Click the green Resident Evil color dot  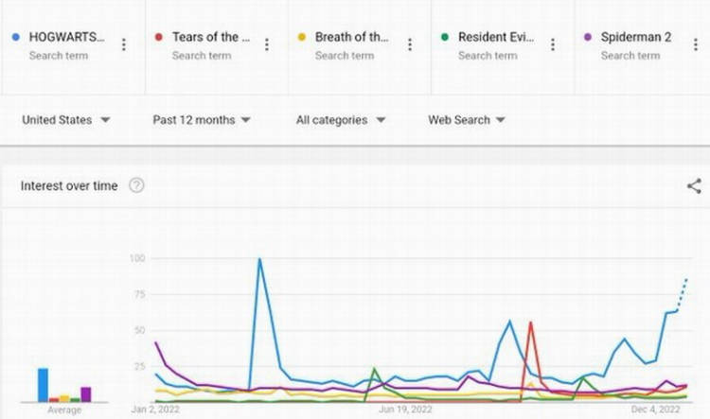click(445, 37)
